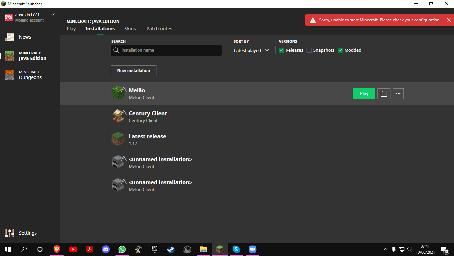Uncheck the Releases versions checkbox

(x=282, y=50)
